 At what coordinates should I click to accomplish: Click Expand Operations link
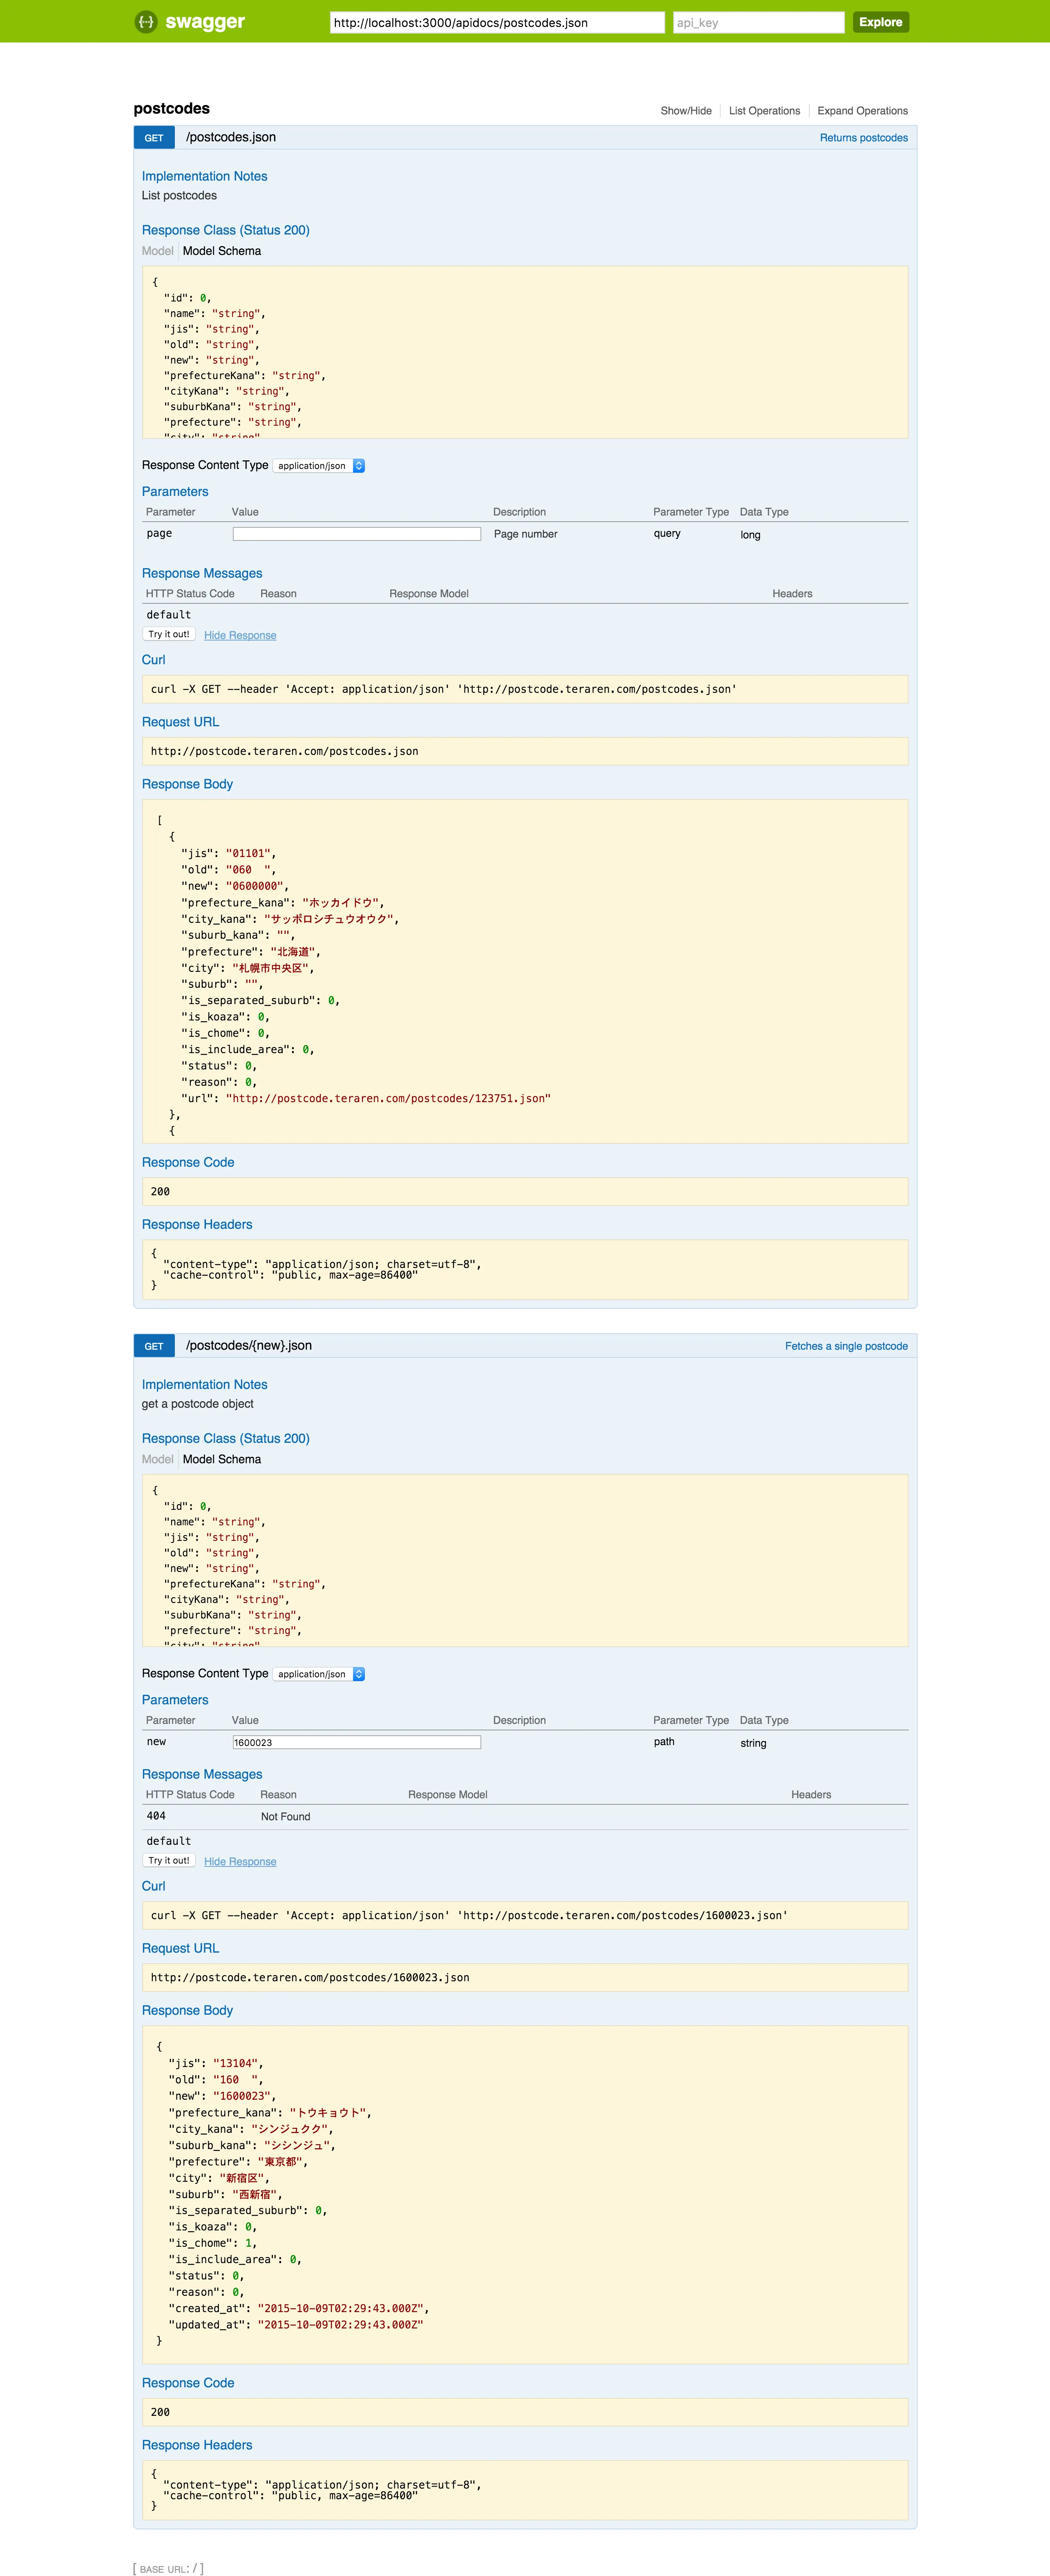click(862, 111)
